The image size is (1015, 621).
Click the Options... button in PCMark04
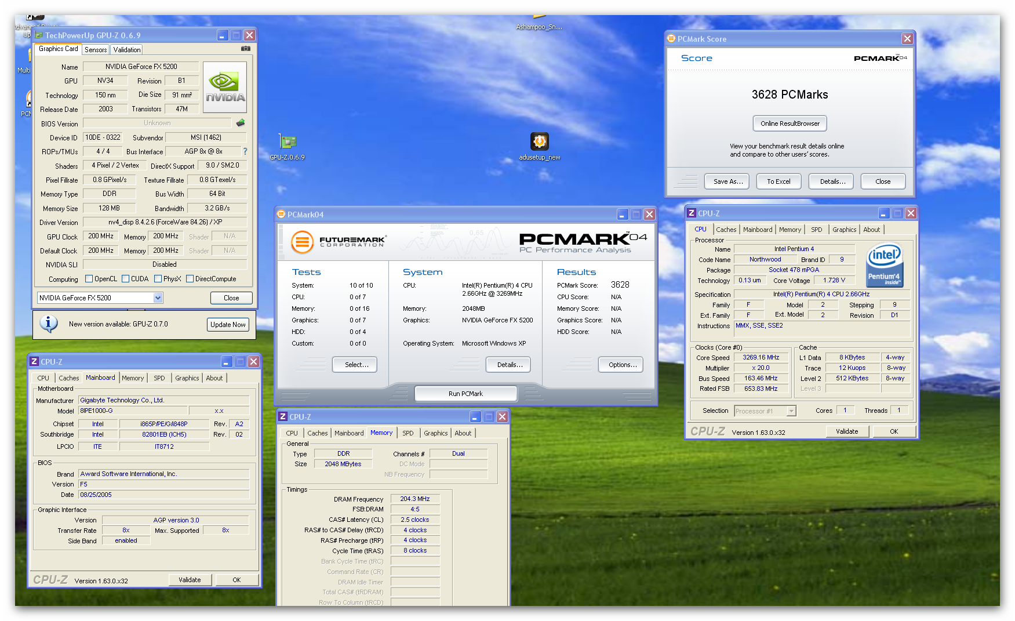622,365
